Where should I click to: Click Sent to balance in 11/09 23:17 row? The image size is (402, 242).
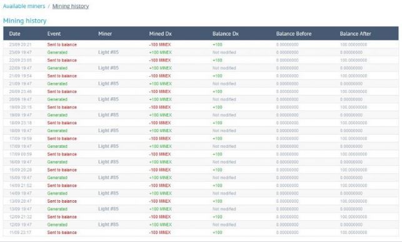click(x=62, y=233)
